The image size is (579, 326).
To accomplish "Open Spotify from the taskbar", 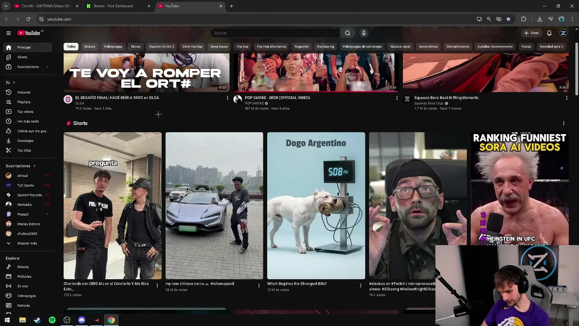I will (52, 320).
